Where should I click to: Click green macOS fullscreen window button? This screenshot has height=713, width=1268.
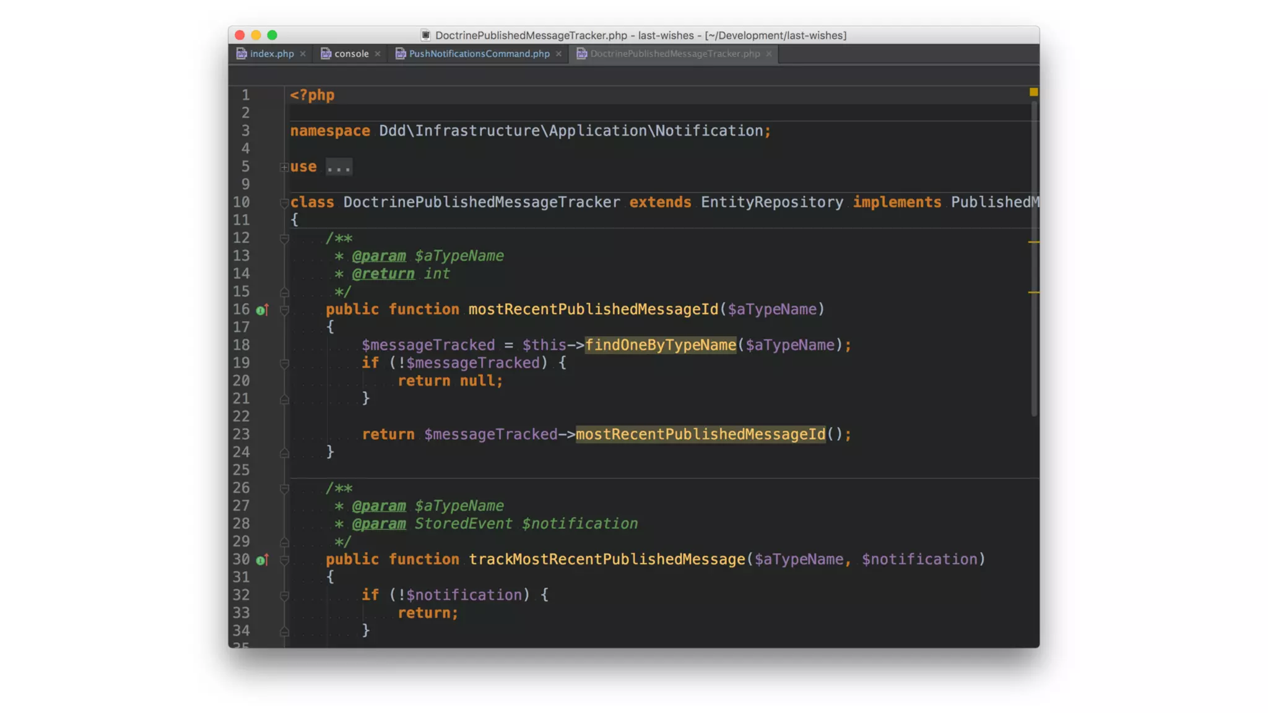(x=272, y=35)
